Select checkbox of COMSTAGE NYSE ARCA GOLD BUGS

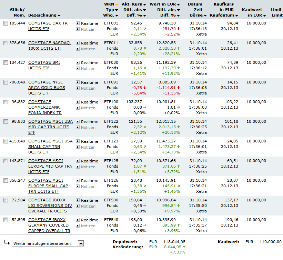tap(6, 82)
